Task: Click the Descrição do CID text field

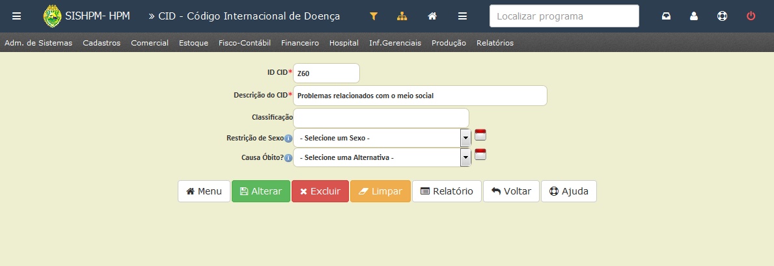Action: coord(420,96)
